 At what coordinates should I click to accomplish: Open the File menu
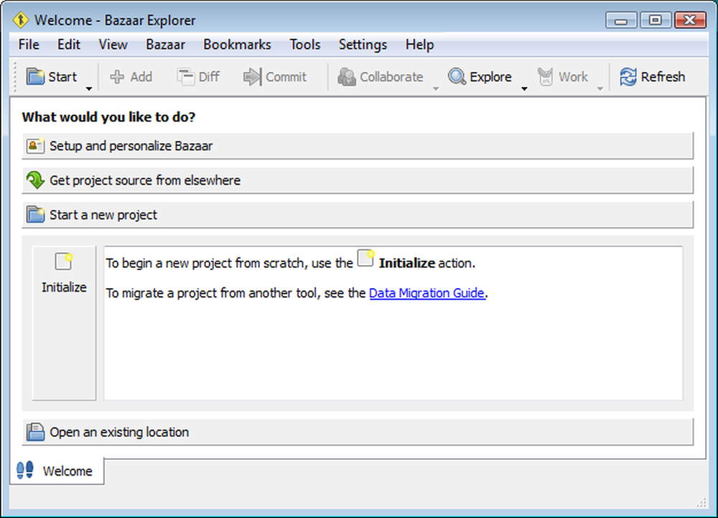click(29, 45)
